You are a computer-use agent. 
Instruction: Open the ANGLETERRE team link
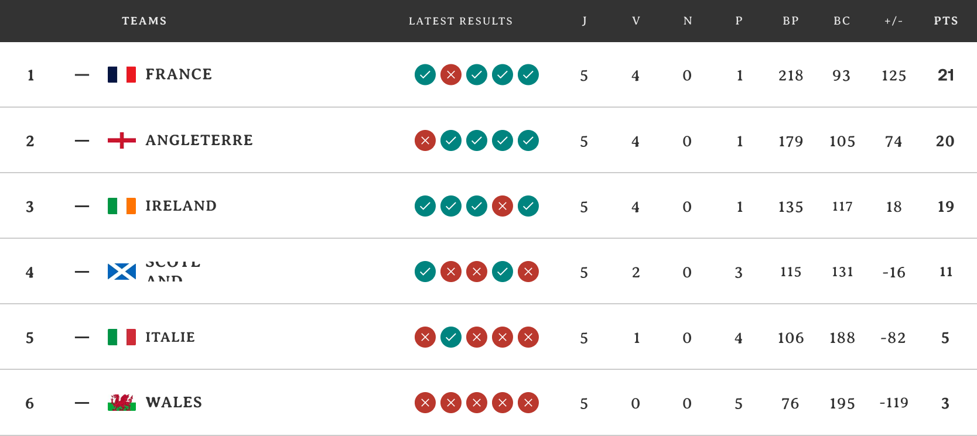click(x=199, y=140)
